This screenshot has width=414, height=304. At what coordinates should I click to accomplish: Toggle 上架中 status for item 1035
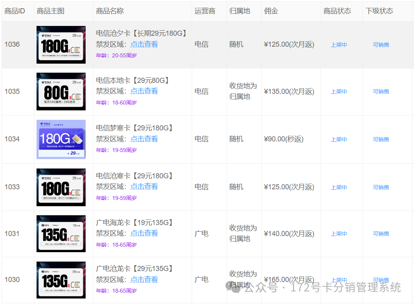(x=339, y=92)
